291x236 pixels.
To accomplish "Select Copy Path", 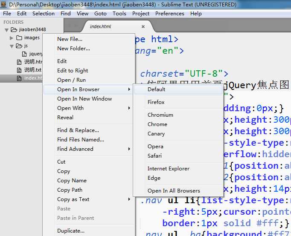I will (x=89, y=190).
